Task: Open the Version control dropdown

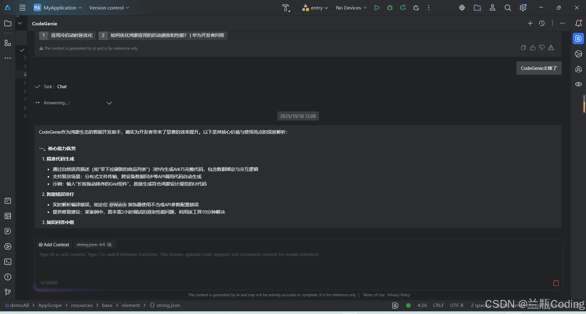Action: pyautogui.click(x=109, y=8)
